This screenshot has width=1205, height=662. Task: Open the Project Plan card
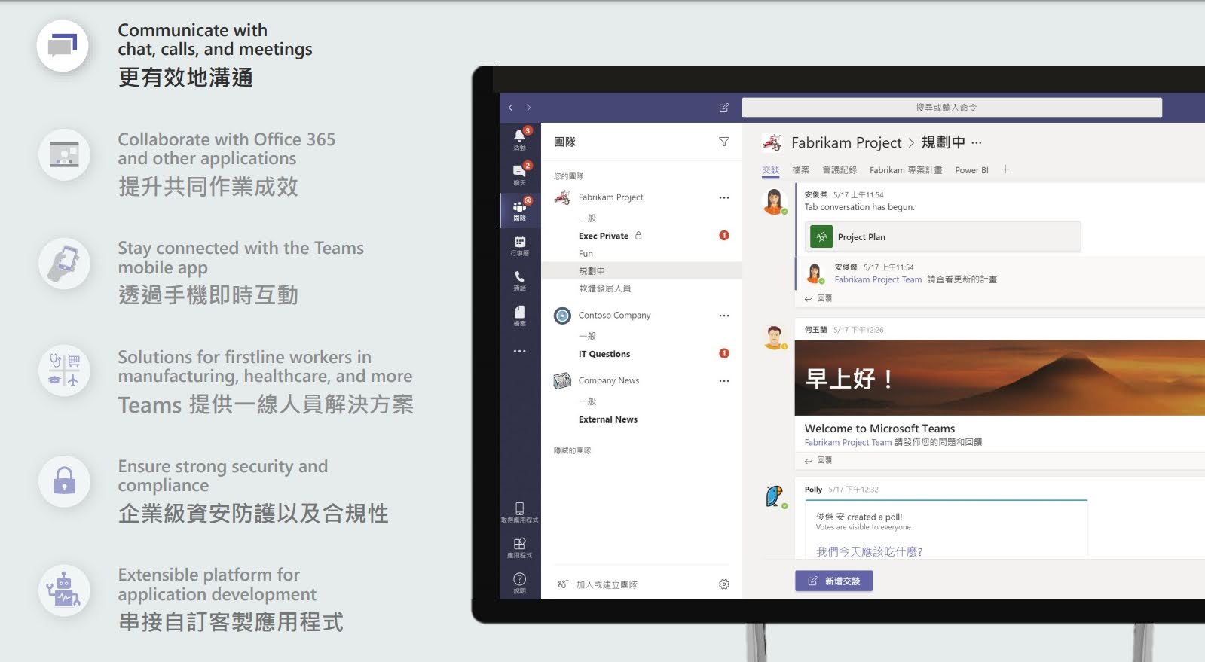click(x=943, y=236)
